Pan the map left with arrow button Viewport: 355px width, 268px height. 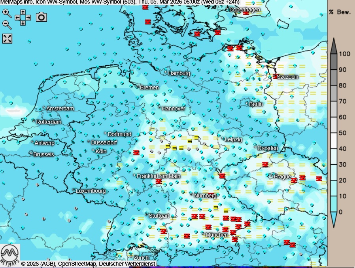[18, 18]
